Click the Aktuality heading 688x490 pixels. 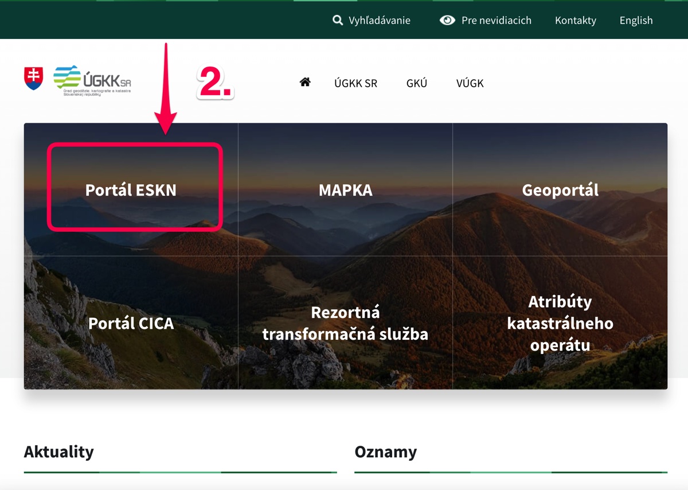click(x=59, y=452)
